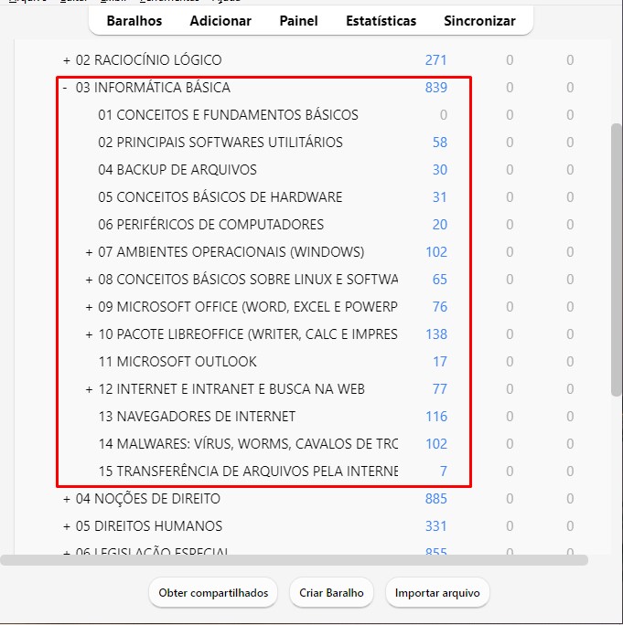Click the Importar arquivo button

point(437,593)
